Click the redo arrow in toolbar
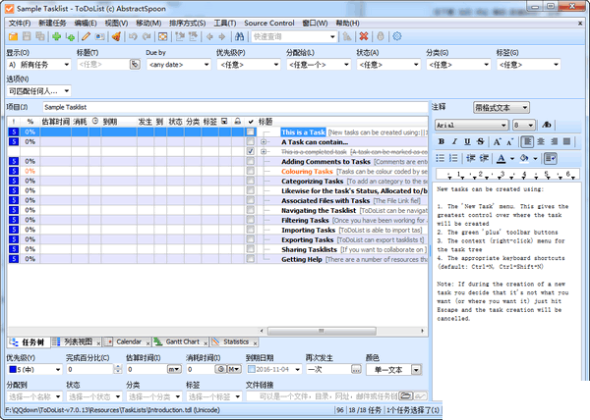The image size is (590, 420). [x=147, y=36]
